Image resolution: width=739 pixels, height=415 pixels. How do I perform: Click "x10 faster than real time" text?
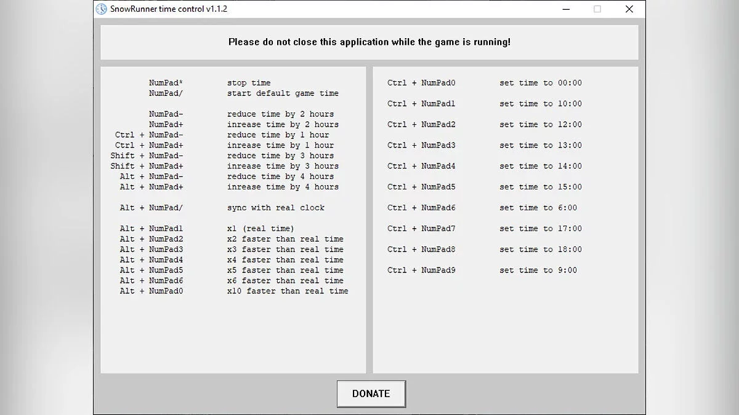click(x=288, y=291)
